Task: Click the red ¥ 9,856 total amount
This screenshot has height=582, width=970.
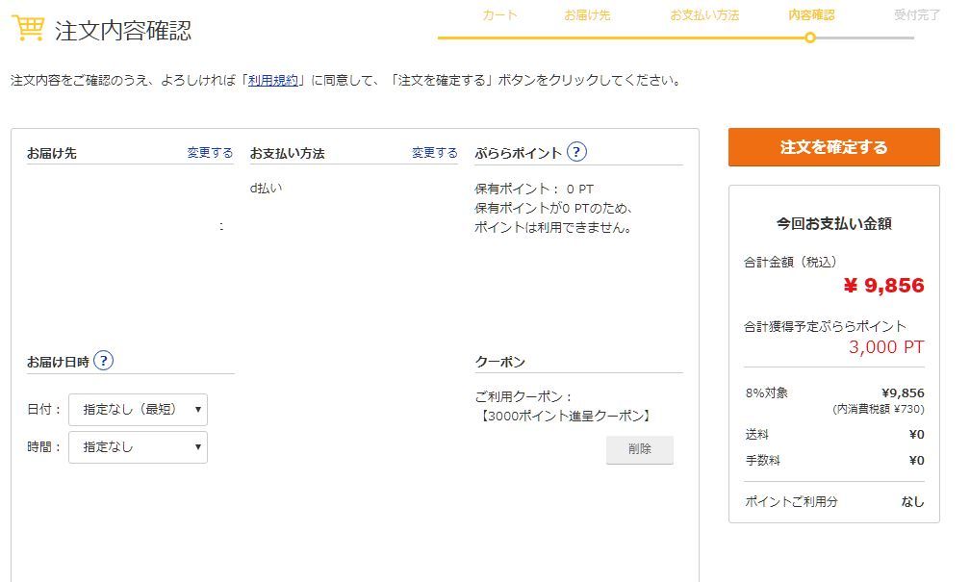Action: tap(882, 286)
